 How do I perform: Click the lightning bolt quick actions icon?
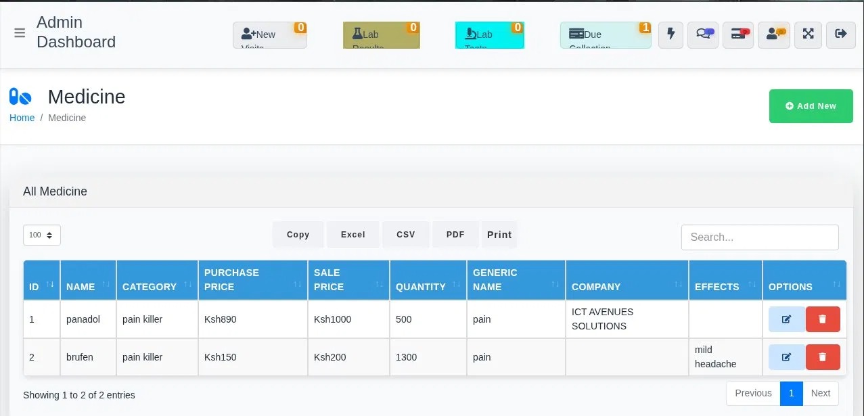670,34
